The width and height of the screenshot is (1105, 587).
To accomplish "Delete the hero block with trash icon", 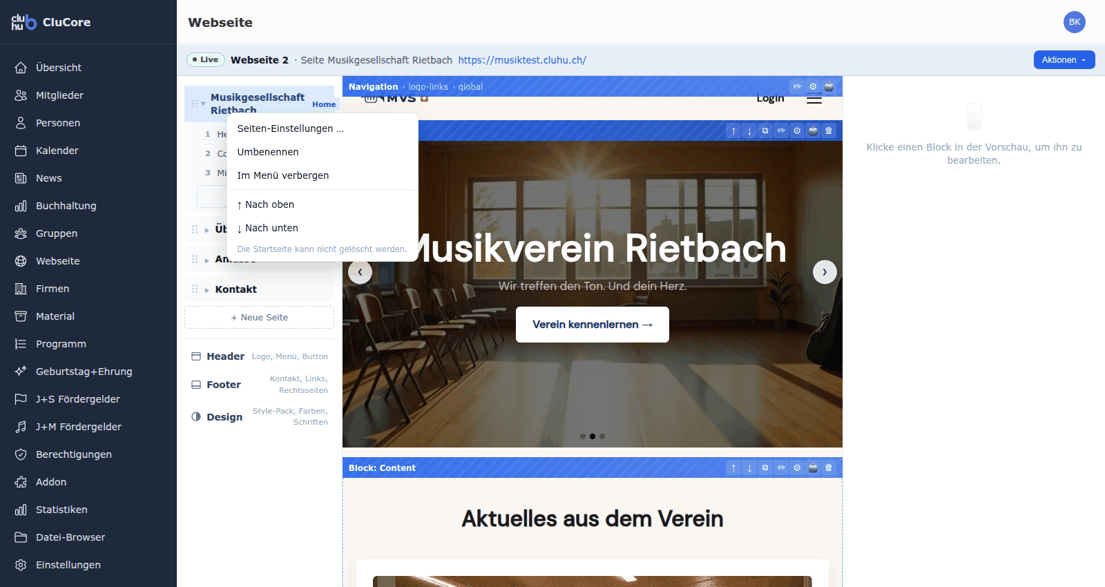I will [x=829, y=131].
